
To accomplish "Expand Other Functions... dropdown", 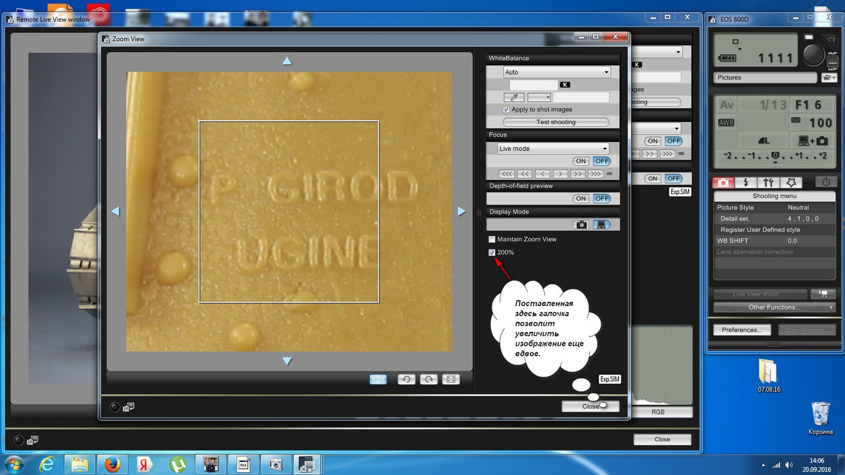I will 774,307.
